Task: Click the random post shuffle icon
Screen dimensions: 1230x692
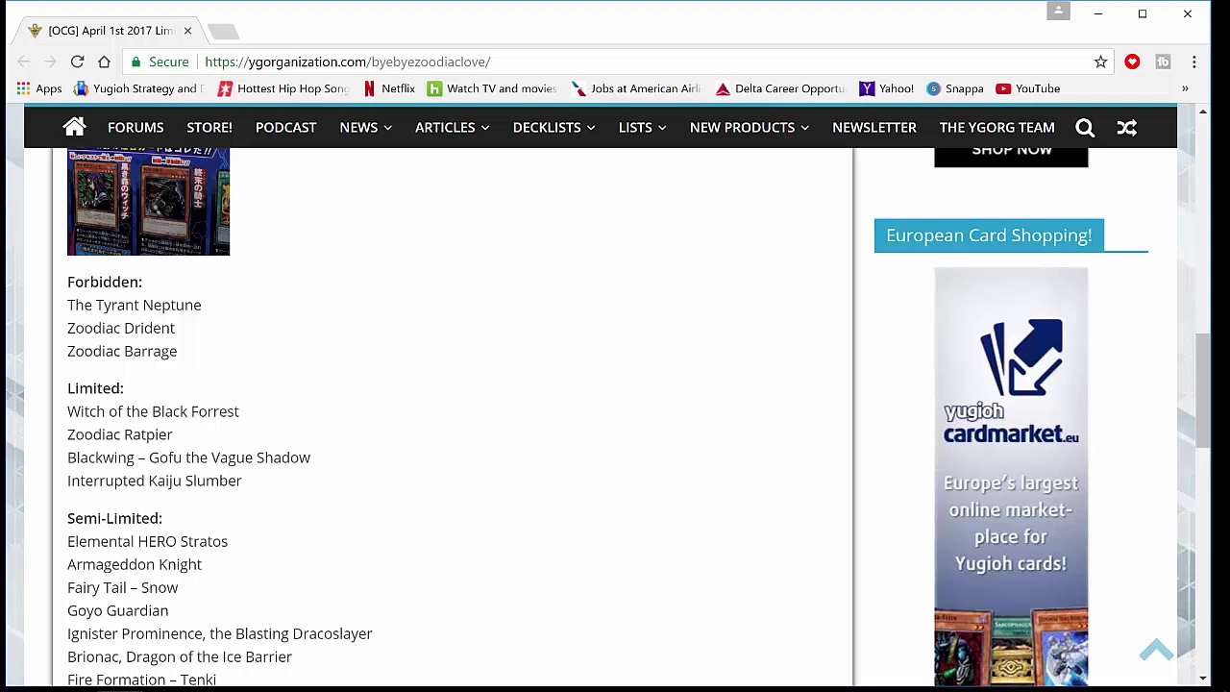Action: tap(1126, 127)
